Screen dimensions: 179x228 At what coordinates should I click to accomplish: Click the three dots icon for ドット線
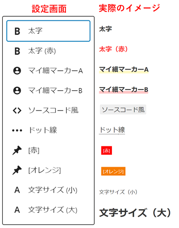(17, 130)
